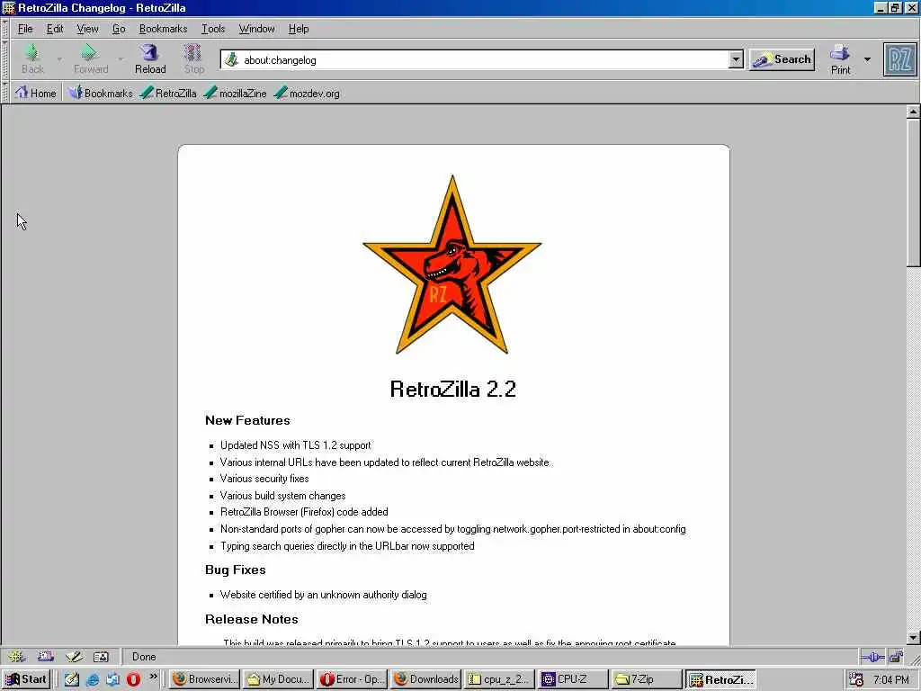Click the 'New Features' heading
921x691 pixels.
[247, 420]
